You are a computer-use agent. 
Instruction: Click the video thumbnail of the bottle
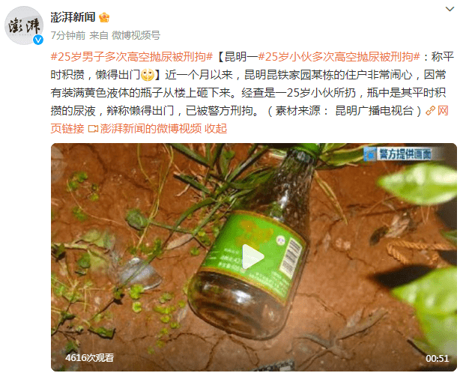pyautogui.click(x=254, y=257)
